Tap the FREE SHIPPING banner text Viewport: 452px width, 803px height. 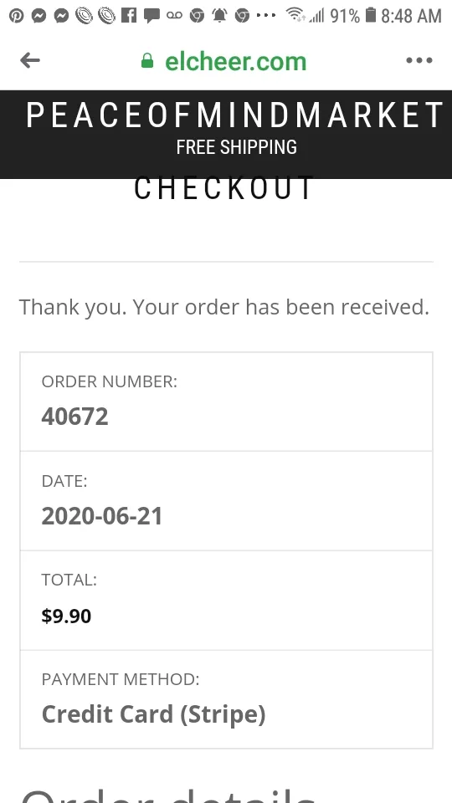pos(237,147)
